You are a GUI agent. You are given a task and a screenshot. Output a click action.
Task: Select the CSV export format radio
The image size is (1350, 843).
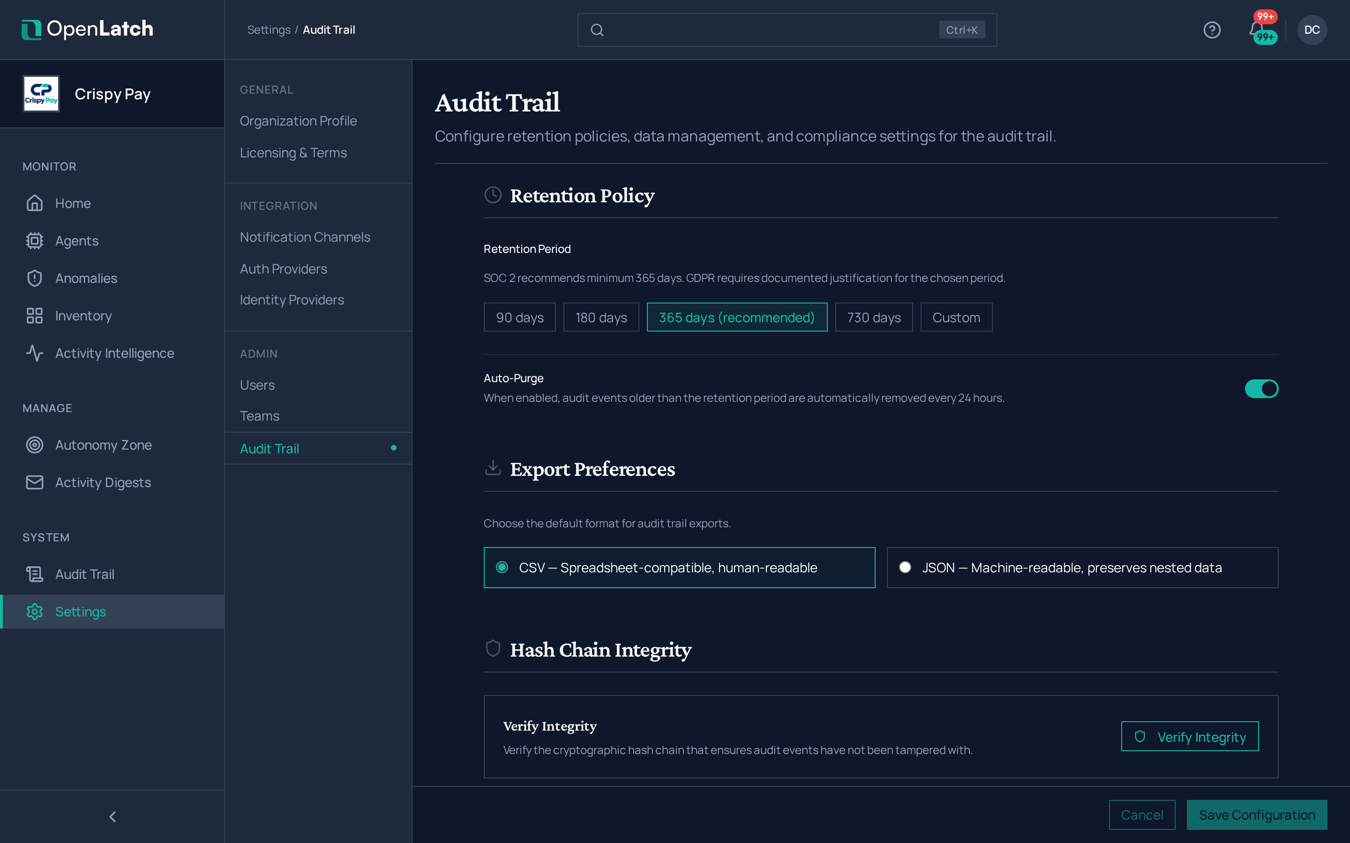click(502, 568)
